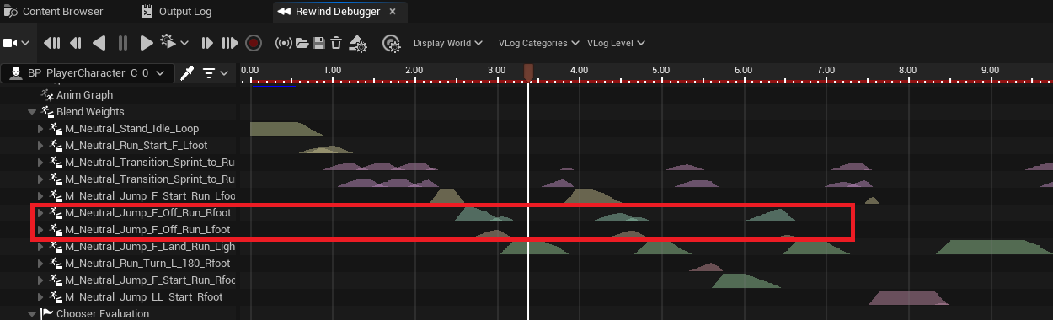Viewport: 1053px width, 320px height.
Task: Step back one frame
Action: tap(76, 43)
